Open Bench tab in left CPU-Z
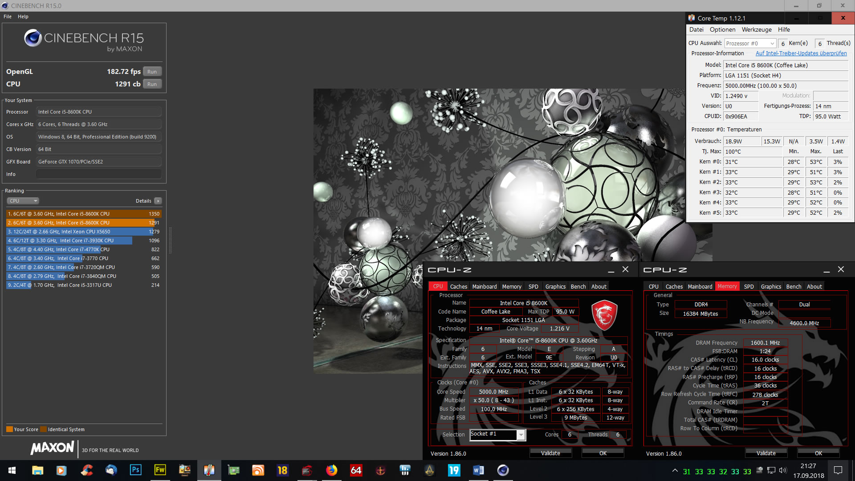The image size is (855, 481). point(578,286)
